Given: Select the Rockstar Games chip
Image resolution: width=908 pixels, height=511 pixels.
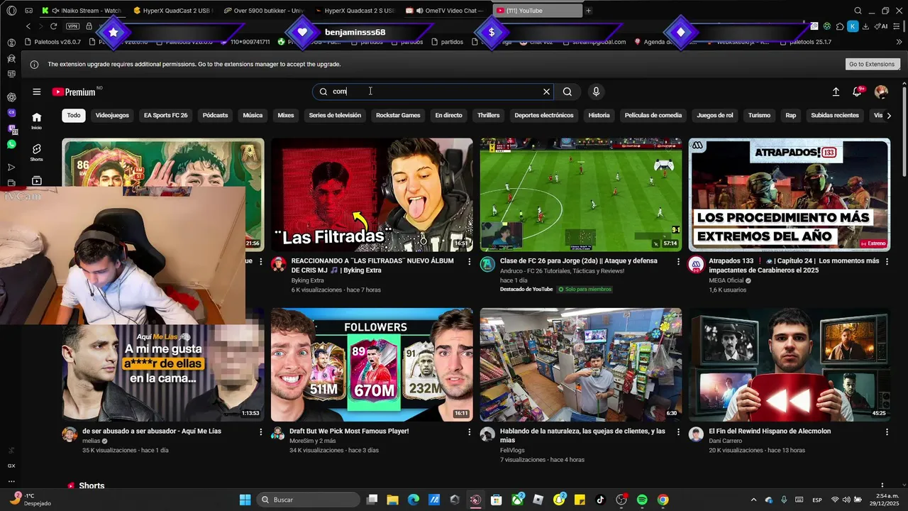Looking at the screenshot, I should pos(398,115).
